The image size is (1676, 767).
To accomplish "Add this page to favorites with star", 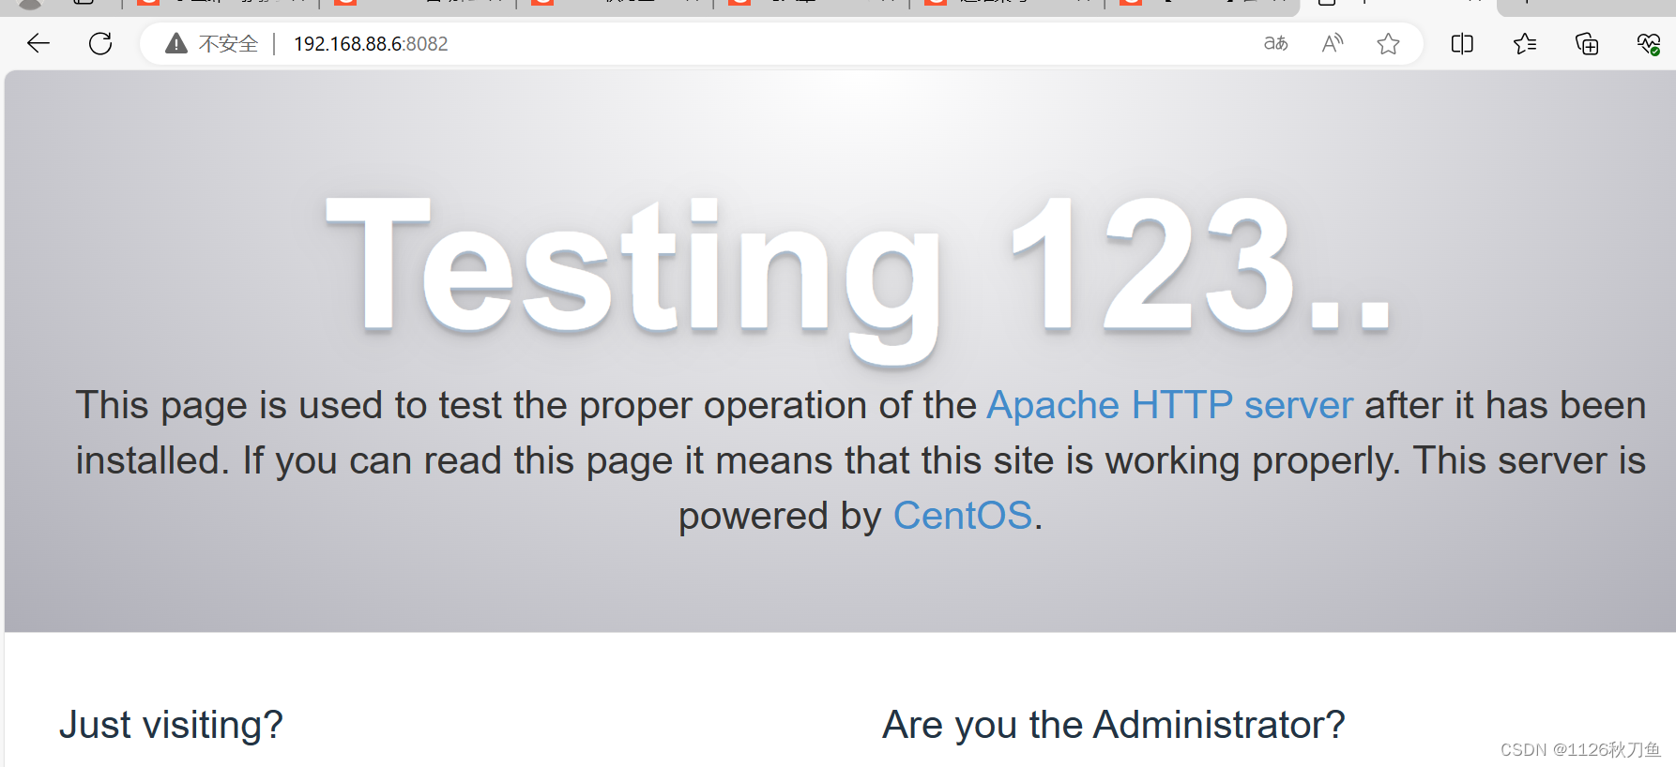I will (x=1389, y=43).
